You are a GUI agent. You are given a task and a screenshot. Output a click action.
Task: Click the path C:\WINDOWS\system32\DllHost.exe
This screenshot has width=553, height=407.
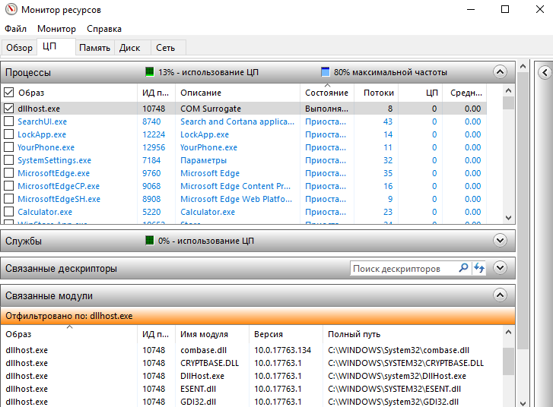397,376
